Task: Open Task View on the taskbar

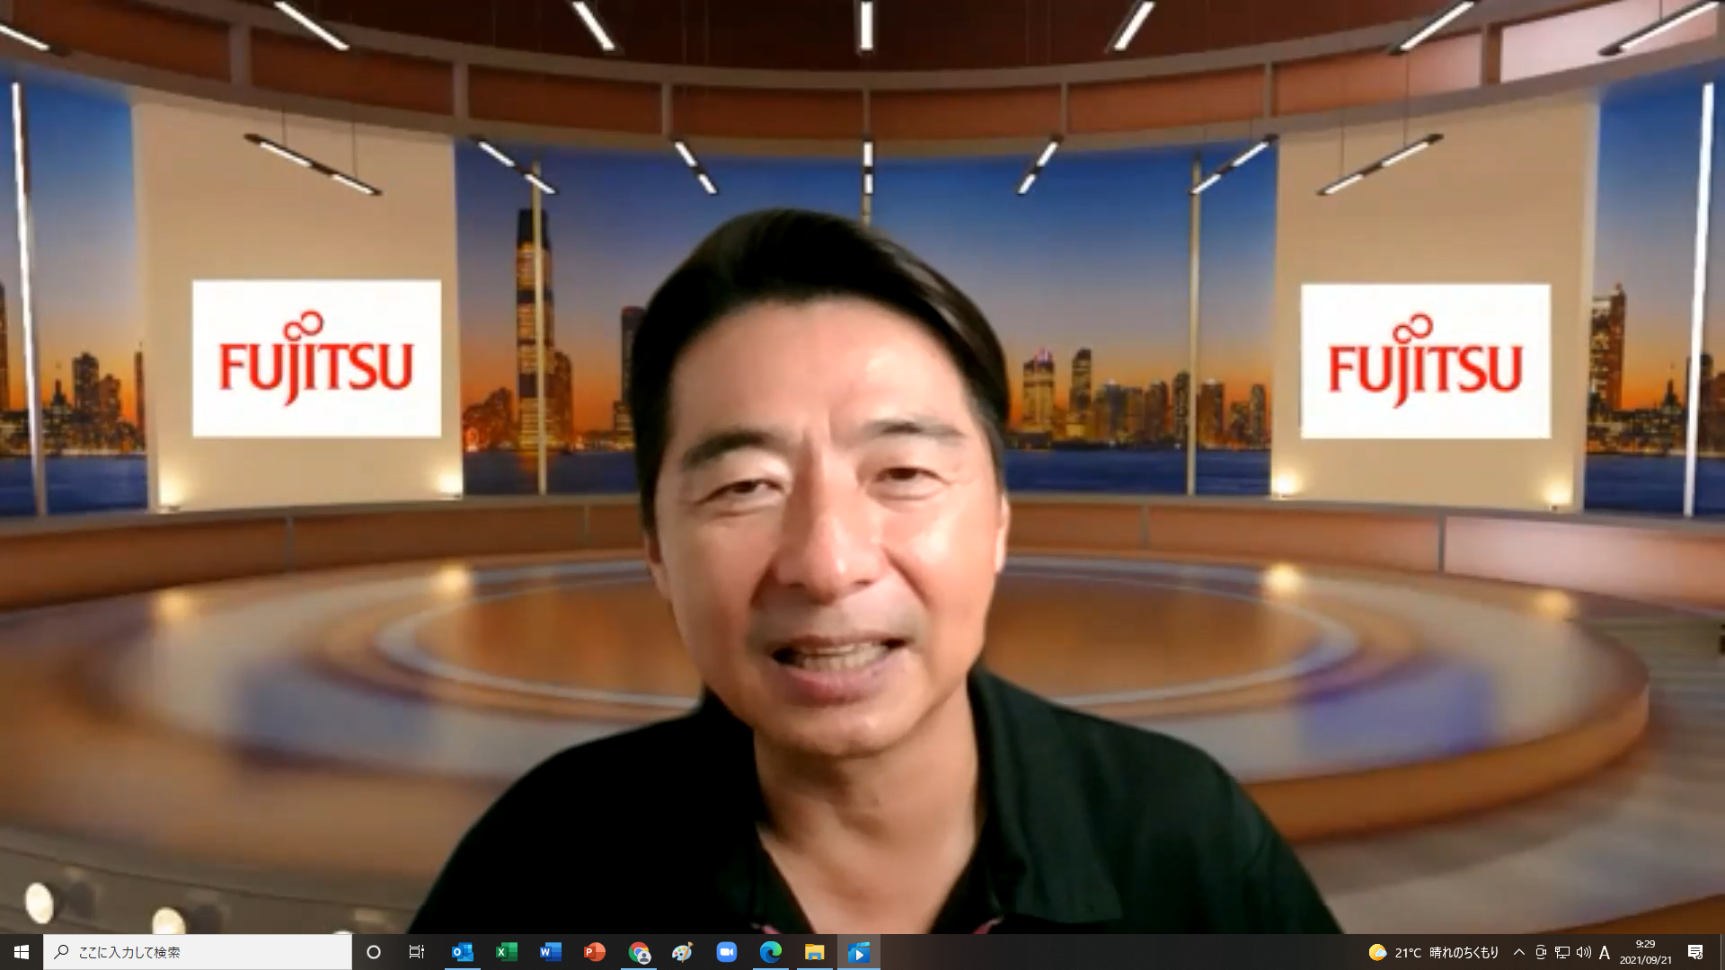Action: pos(417,952)
